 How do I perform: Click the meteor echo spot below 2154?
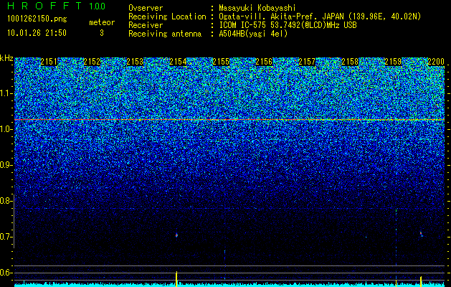click(176, 235)
